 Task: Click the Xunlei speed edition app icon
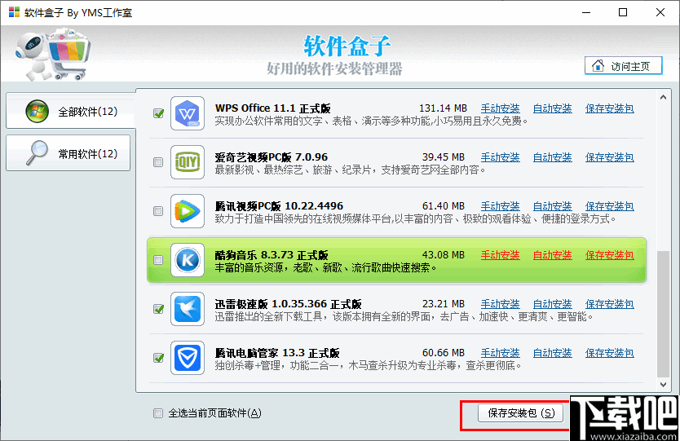coord(188,309)
